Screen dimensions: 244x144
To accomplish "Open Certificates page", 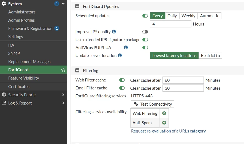I will [19, 86].
